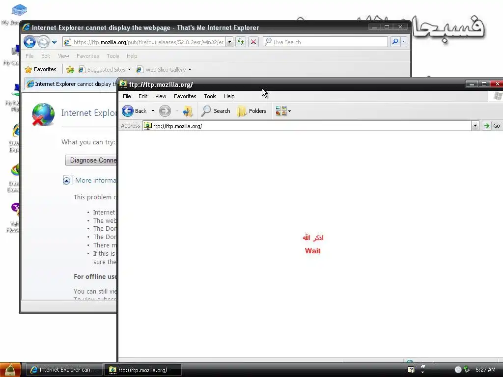Maximize the FTP window
Viewport: 503px width, 377px height.
[484, 84]
